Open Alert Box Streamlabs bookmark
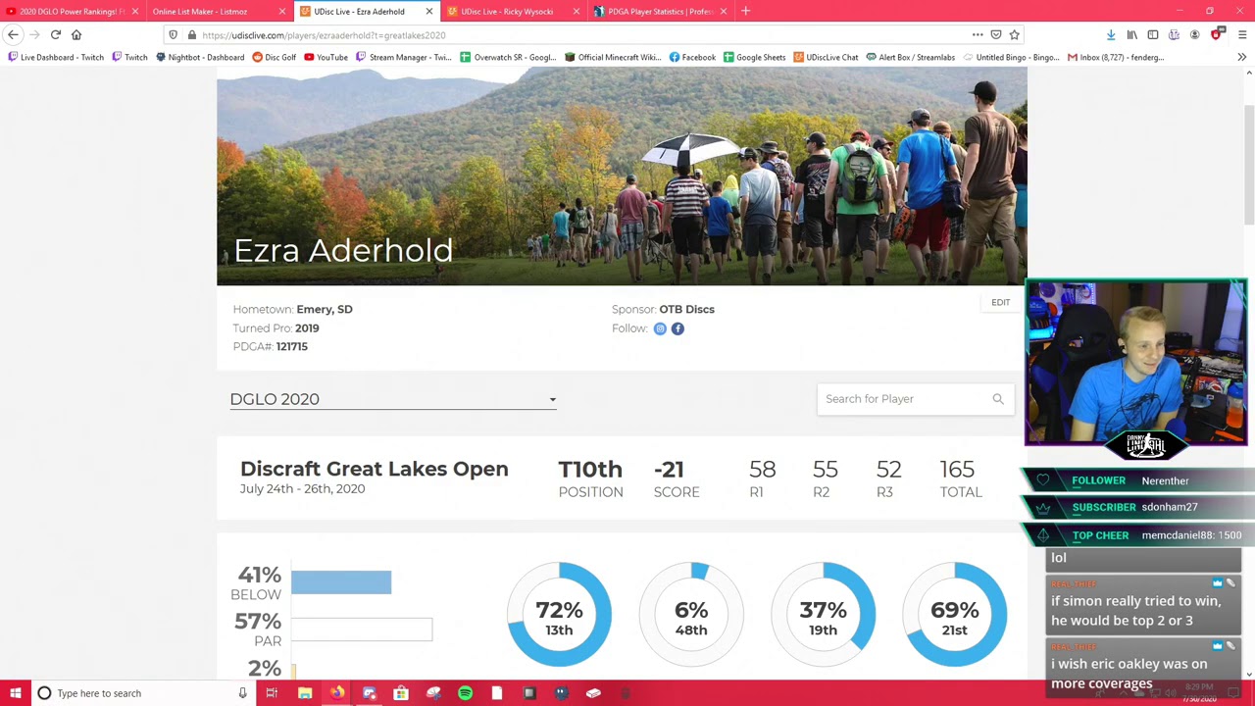 pyautogui.click(x=910, y=57)
